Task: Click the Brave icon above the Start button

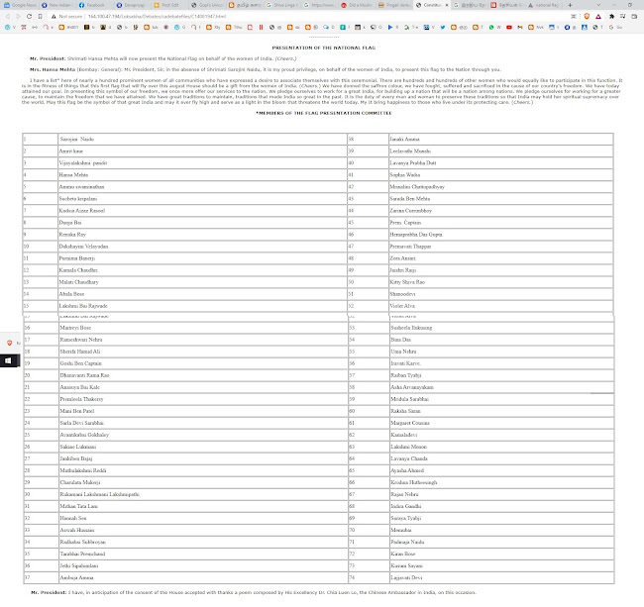Action: tap(10, 343)
